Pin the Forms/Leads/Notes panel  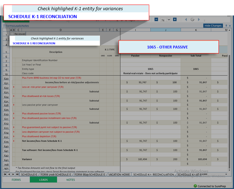point(226,26)
